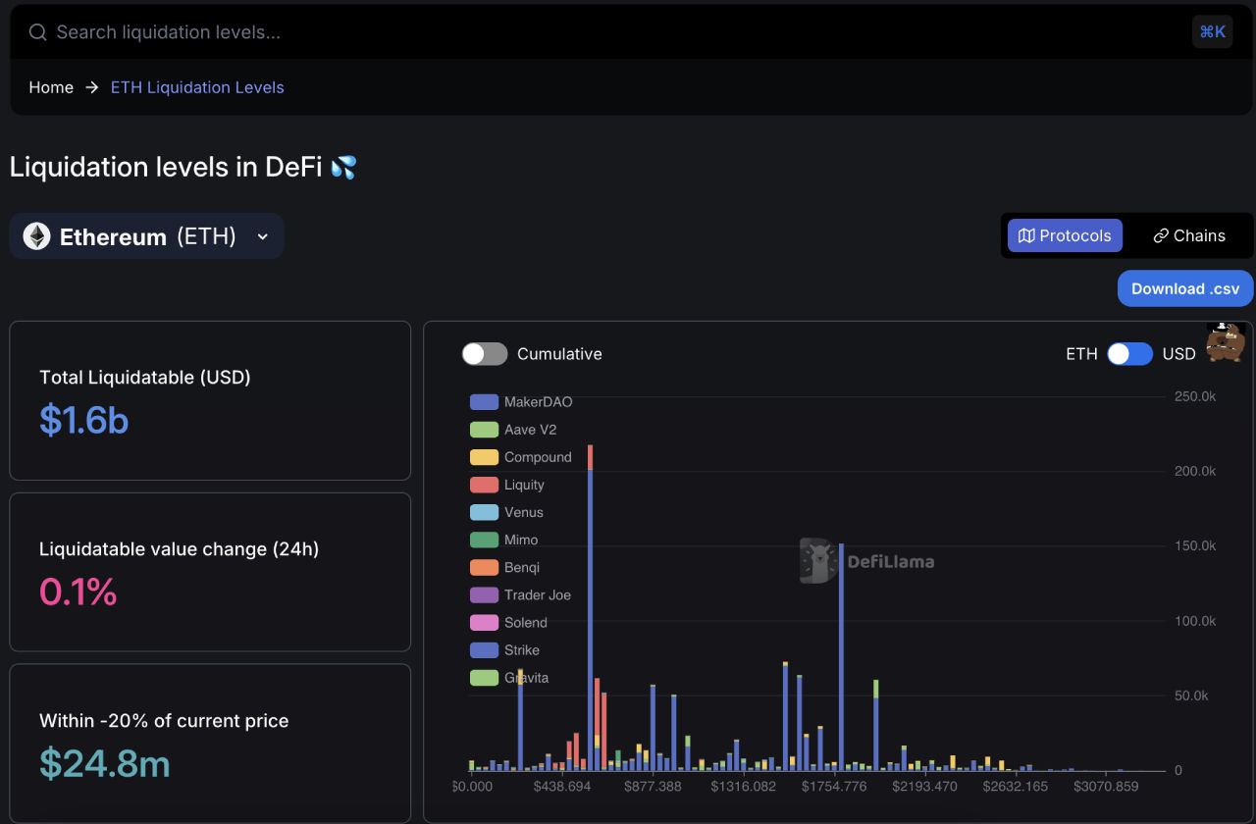This screenshot has width=1256, height=824.
Task: Click the 250.0k y-axis label
Action: (x=1195, y=396)
